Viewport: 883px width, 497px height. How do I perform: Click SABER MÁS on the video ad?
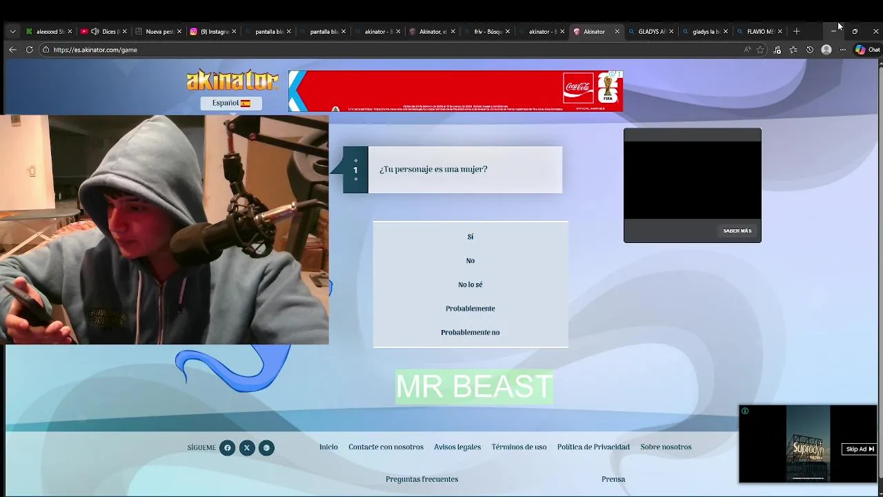point(737,231)
